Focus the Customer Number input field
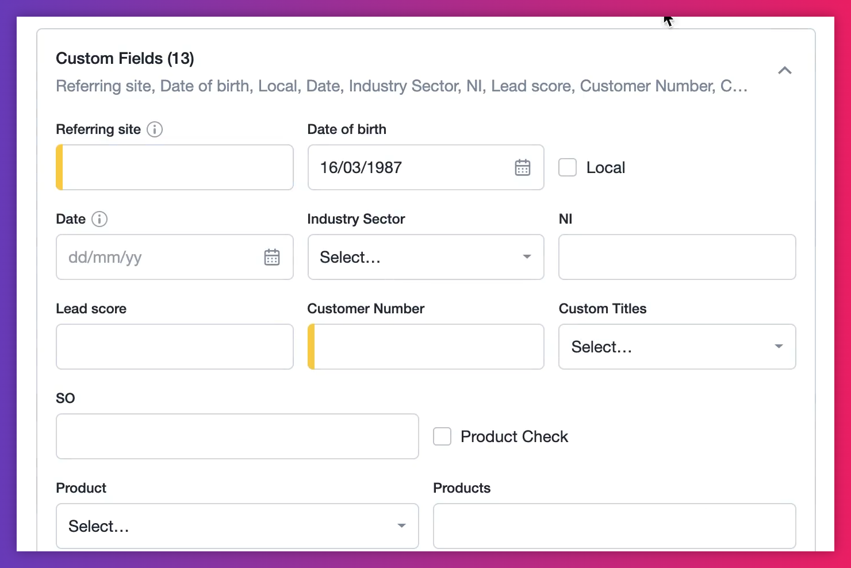851x568 pixels. [x=426, y=347]
